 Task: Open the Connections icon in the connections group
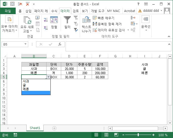click(x=38, y=18)
